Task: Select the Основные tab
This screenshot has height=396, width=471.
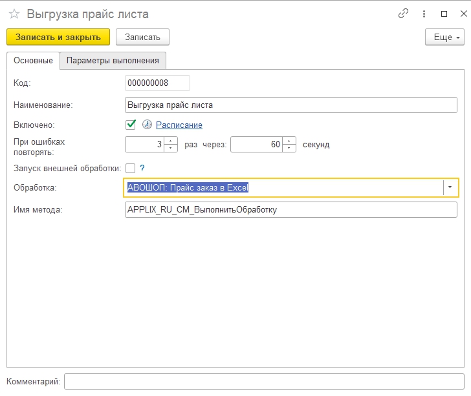Action: [x=33, y=60]
